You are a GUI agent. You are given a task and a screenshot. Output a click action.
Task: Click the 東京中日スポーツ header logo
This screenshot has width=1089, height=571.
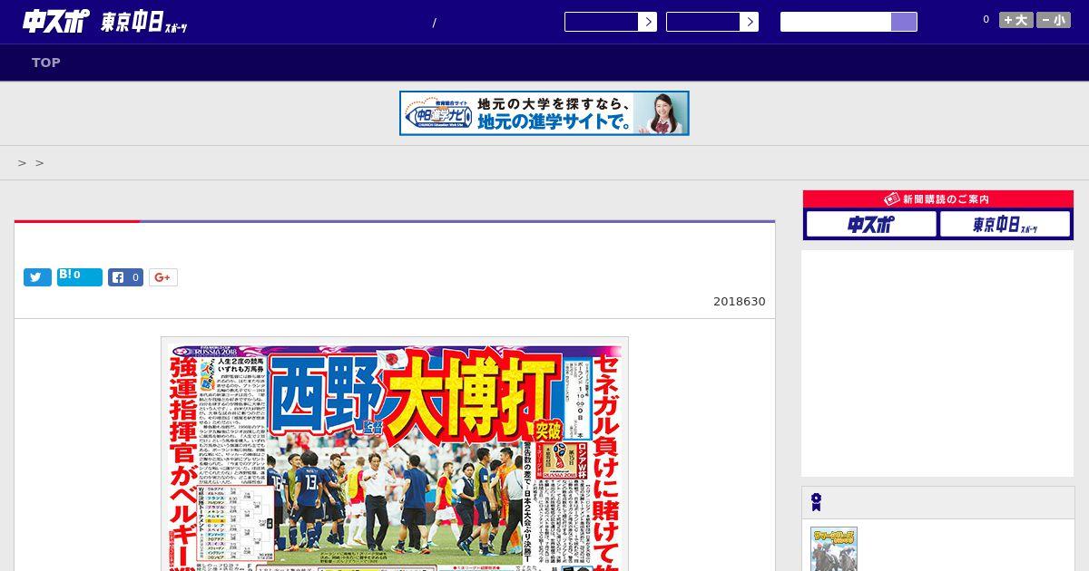143,23
